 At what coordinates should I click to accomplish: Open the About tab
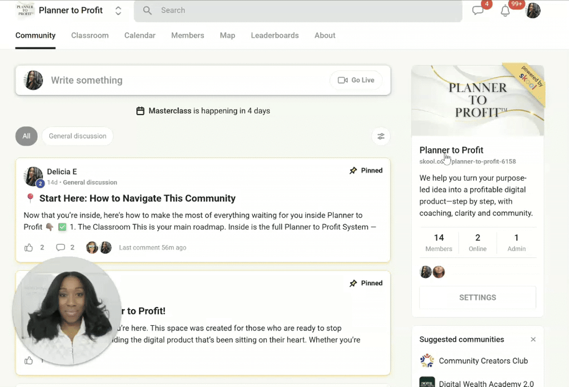[325, 35]
